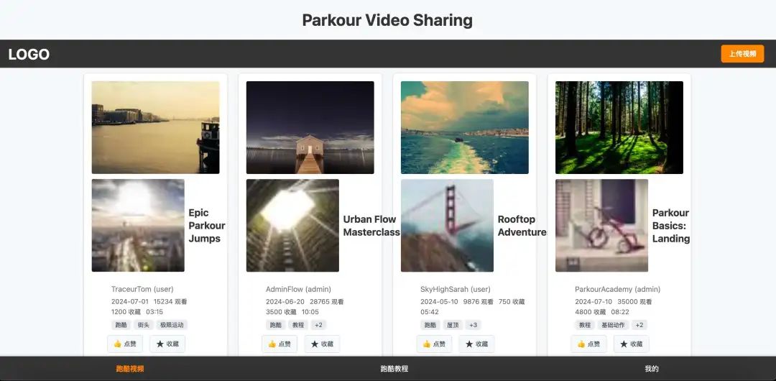Show the +3 hidden tags on Rooftop Adventures
This screenshot has height=381, width=776.
(x=474, y=325)
